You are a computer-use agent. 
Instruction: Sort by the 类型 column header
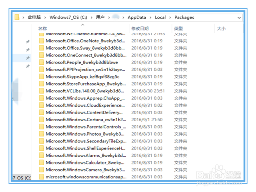(x=178, y=28)
